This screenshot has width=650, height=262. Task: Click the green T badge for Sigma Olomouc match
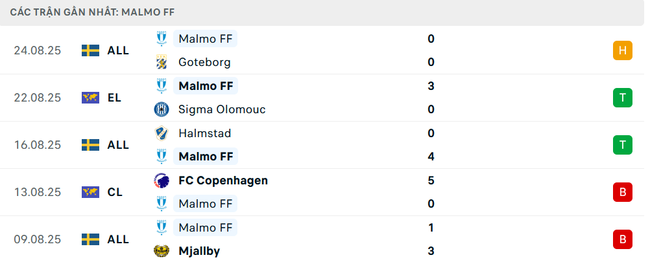[622, 98]
